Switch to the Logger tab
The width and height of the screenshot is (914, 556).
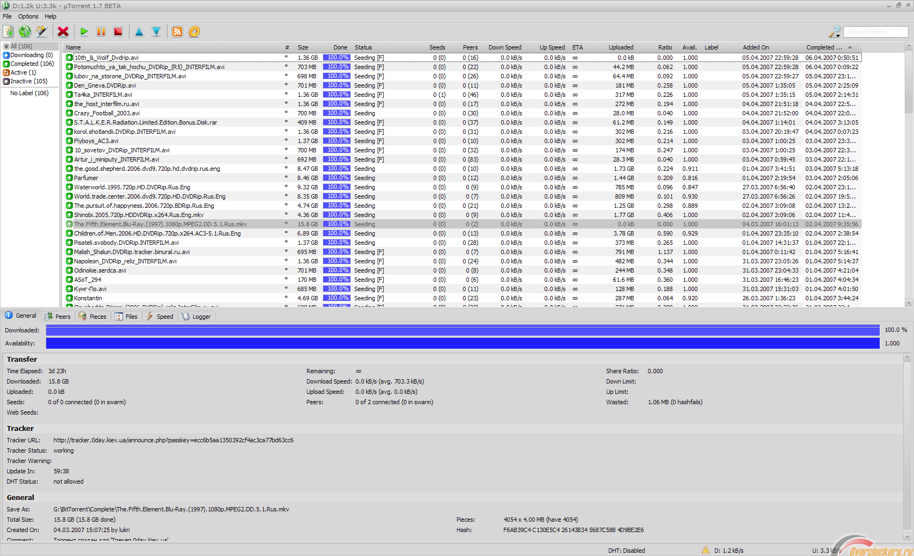pos(196,317)
